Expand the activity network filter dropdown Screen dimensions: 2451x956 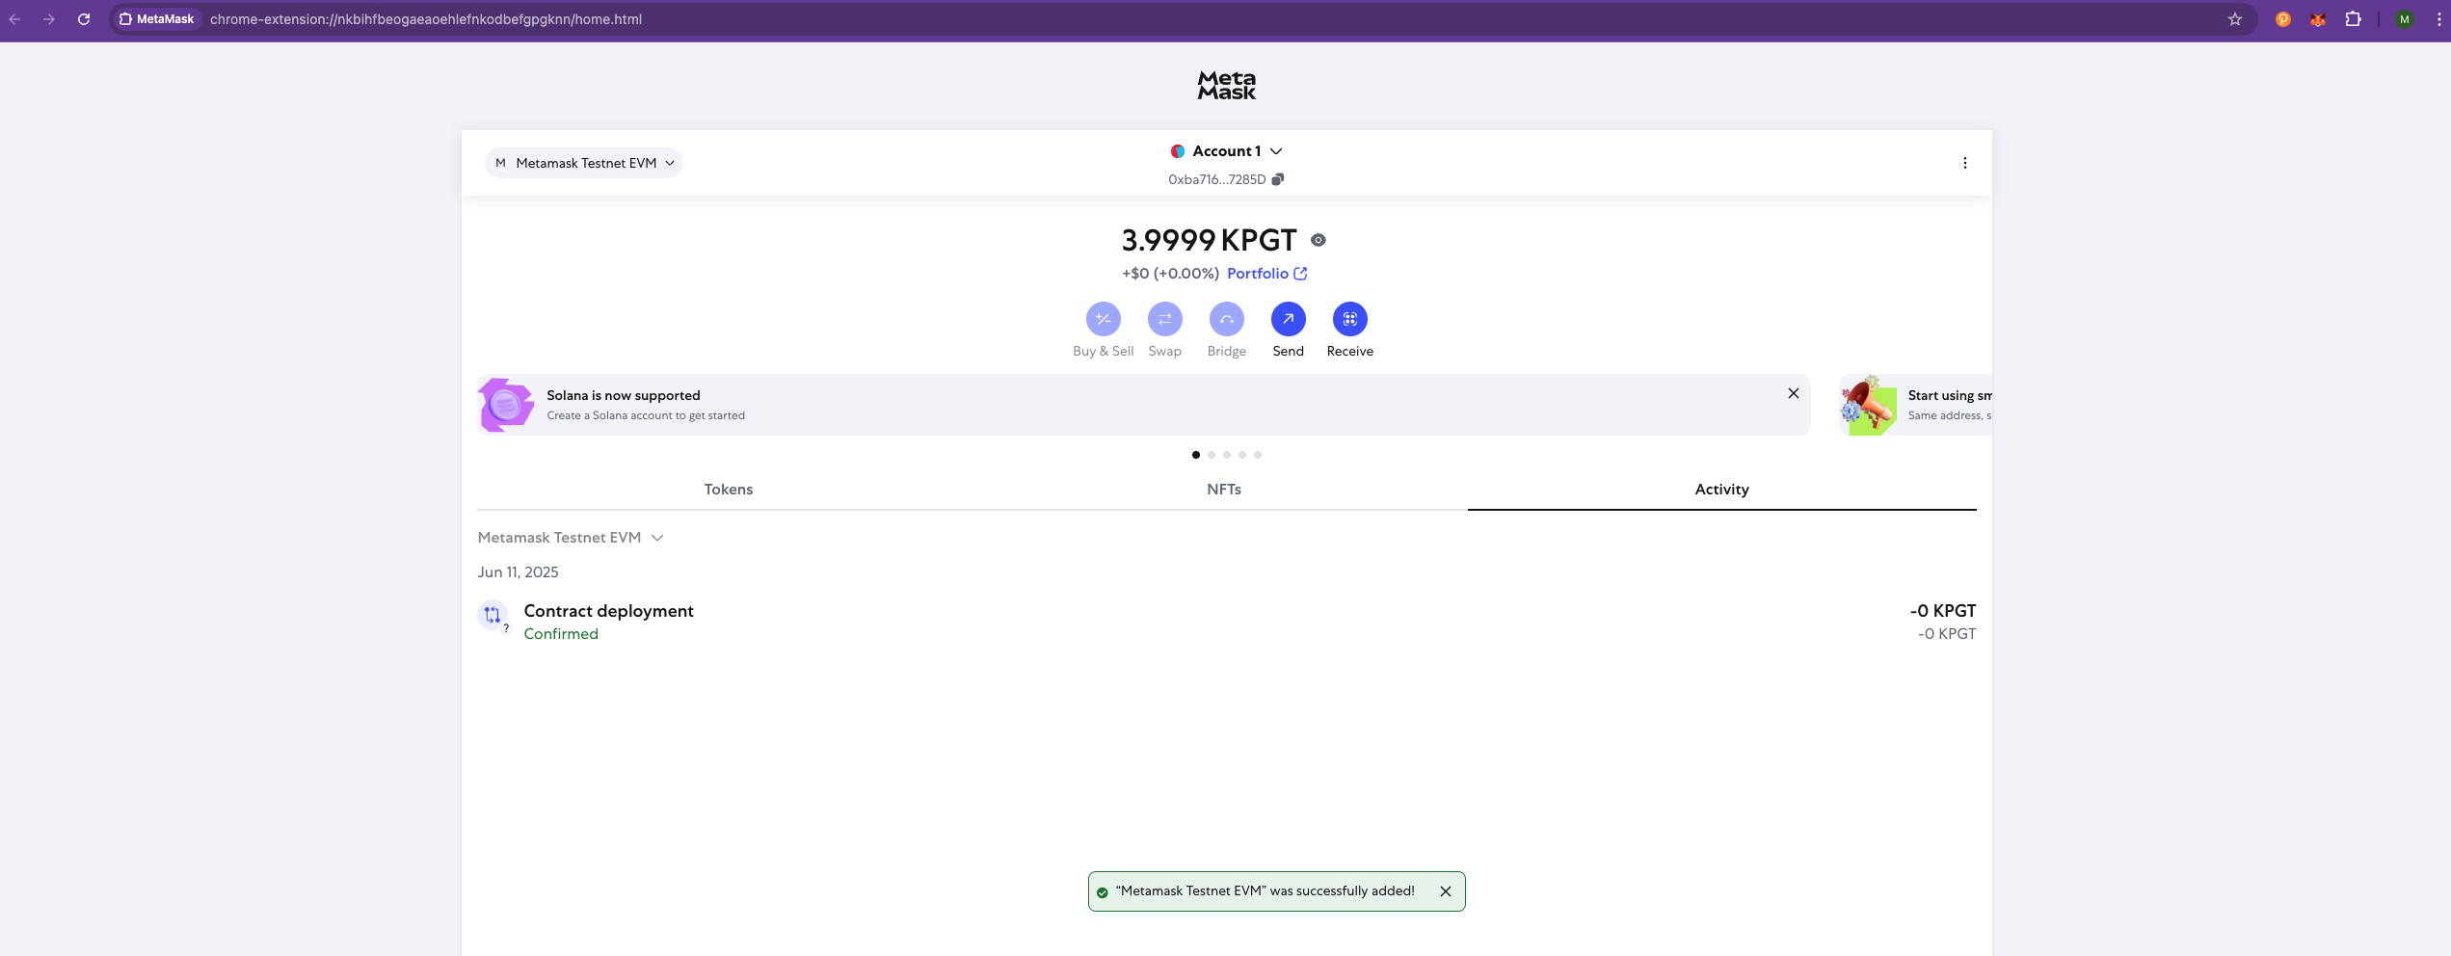pyautogui.click(x=571, y=538)
